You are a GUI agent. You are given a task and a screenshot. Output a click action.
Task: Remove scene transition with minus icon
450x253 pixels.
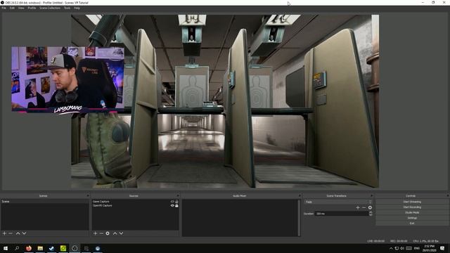point(364,207)
